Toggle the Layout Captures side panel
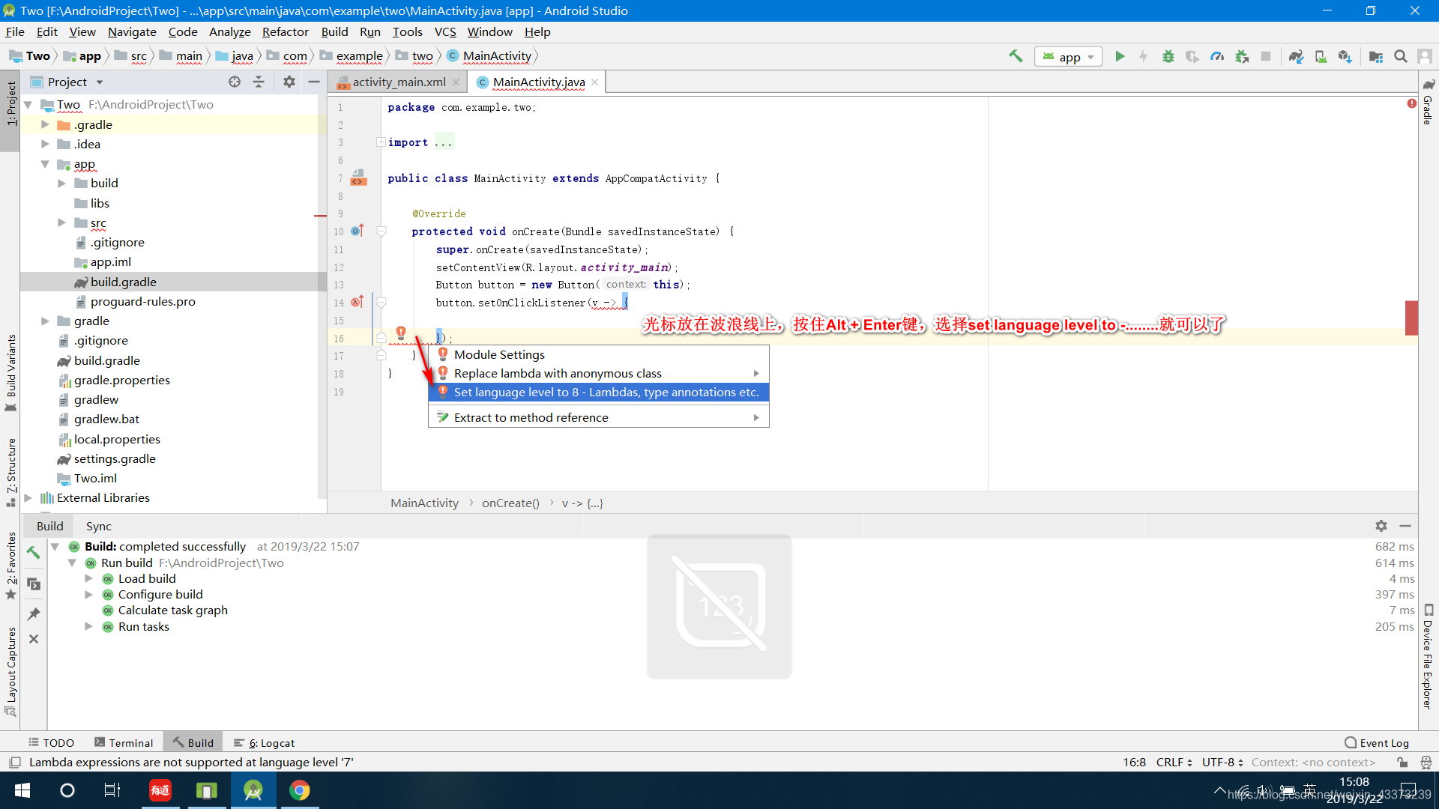 pyautogui.click(x=10, y=672)
